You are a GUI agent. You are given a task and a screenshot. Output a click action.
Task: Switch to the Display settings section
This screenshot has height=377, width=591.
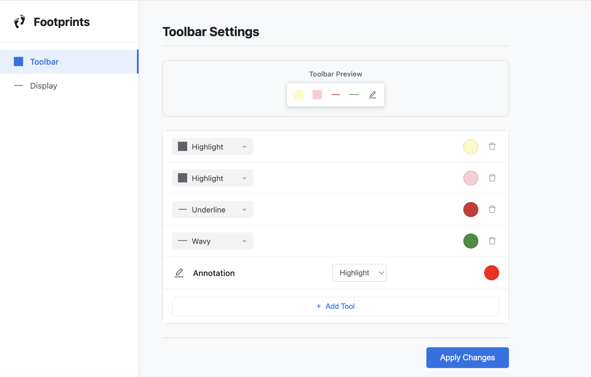coord(43,85)
